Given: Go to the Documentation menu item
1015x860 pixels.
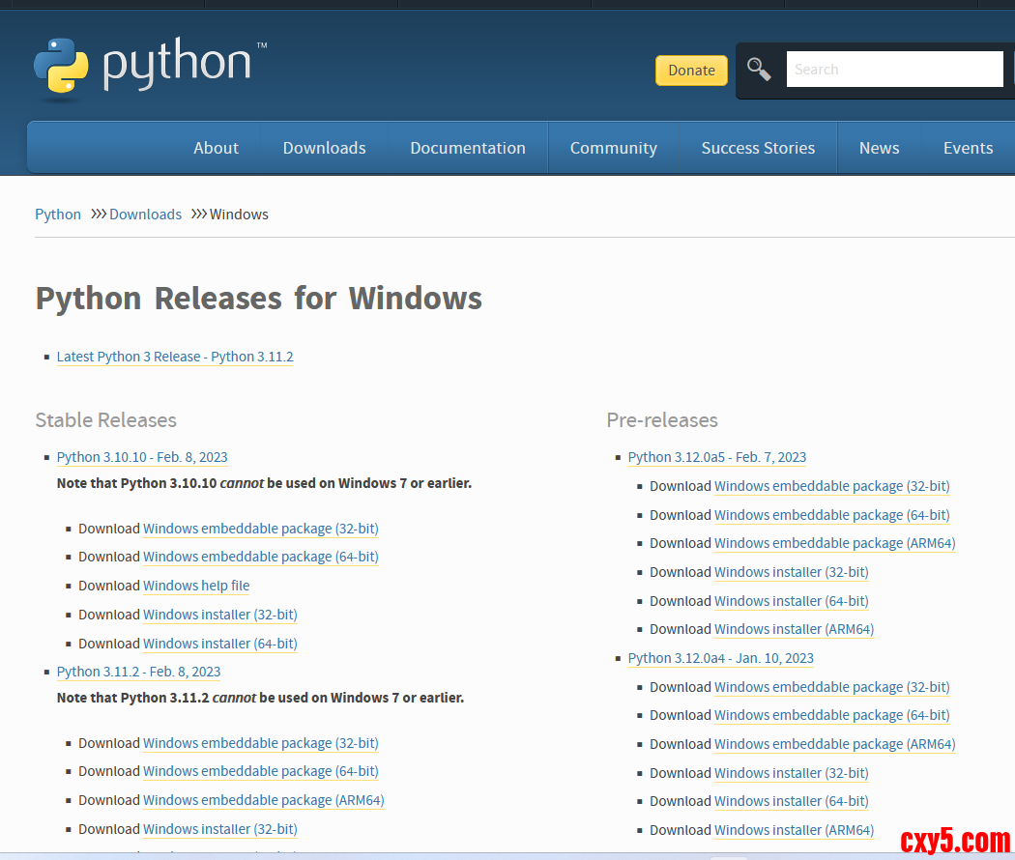Looking at the screenshot, I should coord(468,148).
